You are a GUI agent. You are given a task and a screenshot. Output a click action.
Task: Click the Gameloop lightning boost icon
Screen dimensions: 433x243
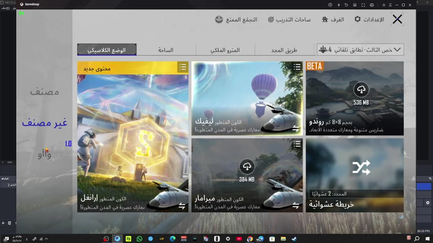click(x=339, y=5)
